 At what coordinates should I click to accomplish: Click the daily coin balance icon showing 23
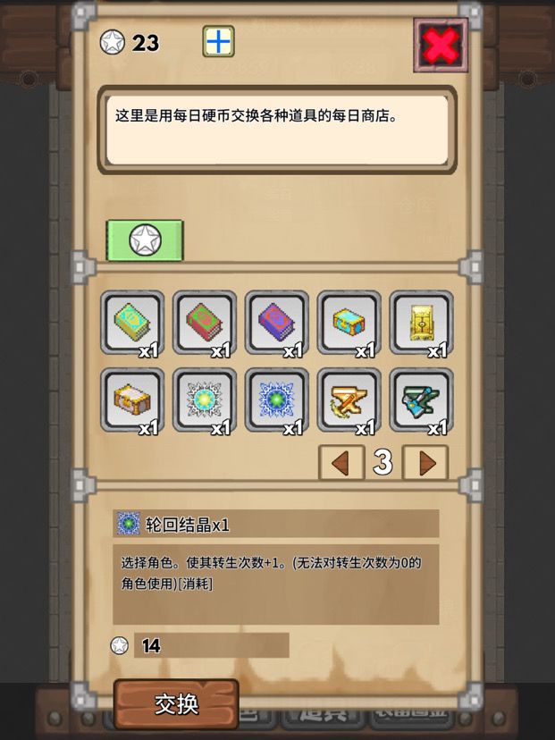(x=113, y=42)
